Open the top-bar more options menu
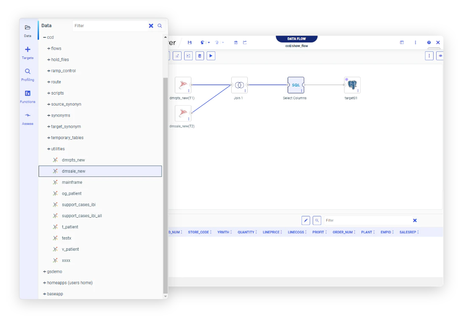The image size is (465, 322). point(415,42)
